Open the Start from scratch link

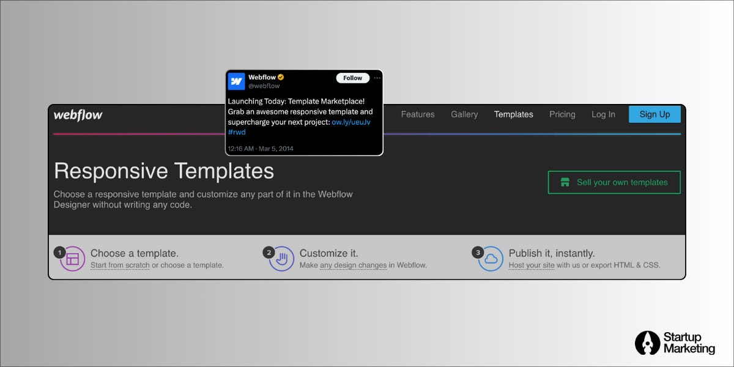point(120,265)
